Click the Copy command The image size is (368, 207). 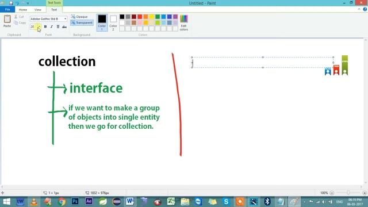(20, 23)
